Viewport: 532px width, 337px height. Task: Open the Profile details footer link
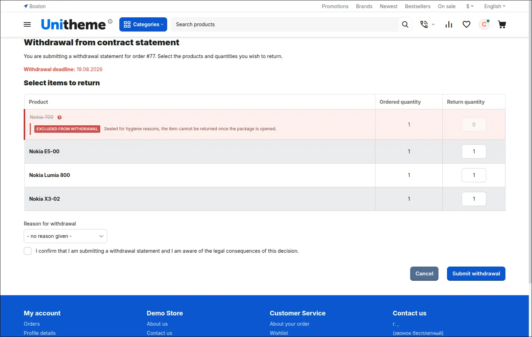(x=40, y=333)
